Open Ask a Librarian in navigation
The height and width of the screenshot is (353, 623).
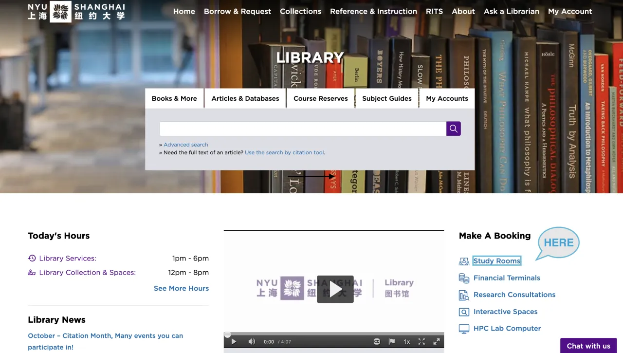click(x=512, y=11)
